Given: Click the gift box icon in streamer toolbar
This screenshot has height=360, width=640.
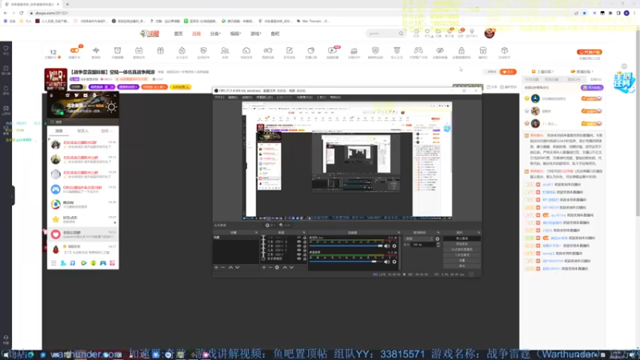Looking at the screenshot, I should pyautogui.click(x=161, y=50).
